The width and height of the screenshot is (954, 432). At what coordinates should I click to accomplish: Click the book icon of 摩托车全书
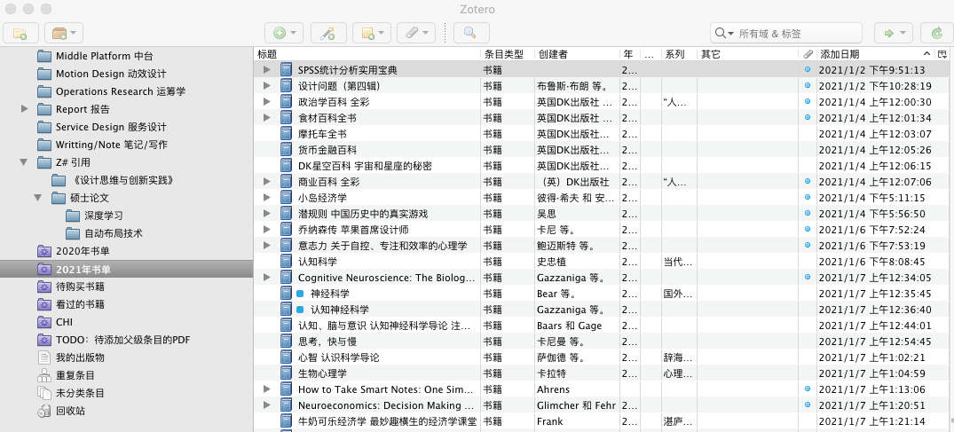(287, 134)
